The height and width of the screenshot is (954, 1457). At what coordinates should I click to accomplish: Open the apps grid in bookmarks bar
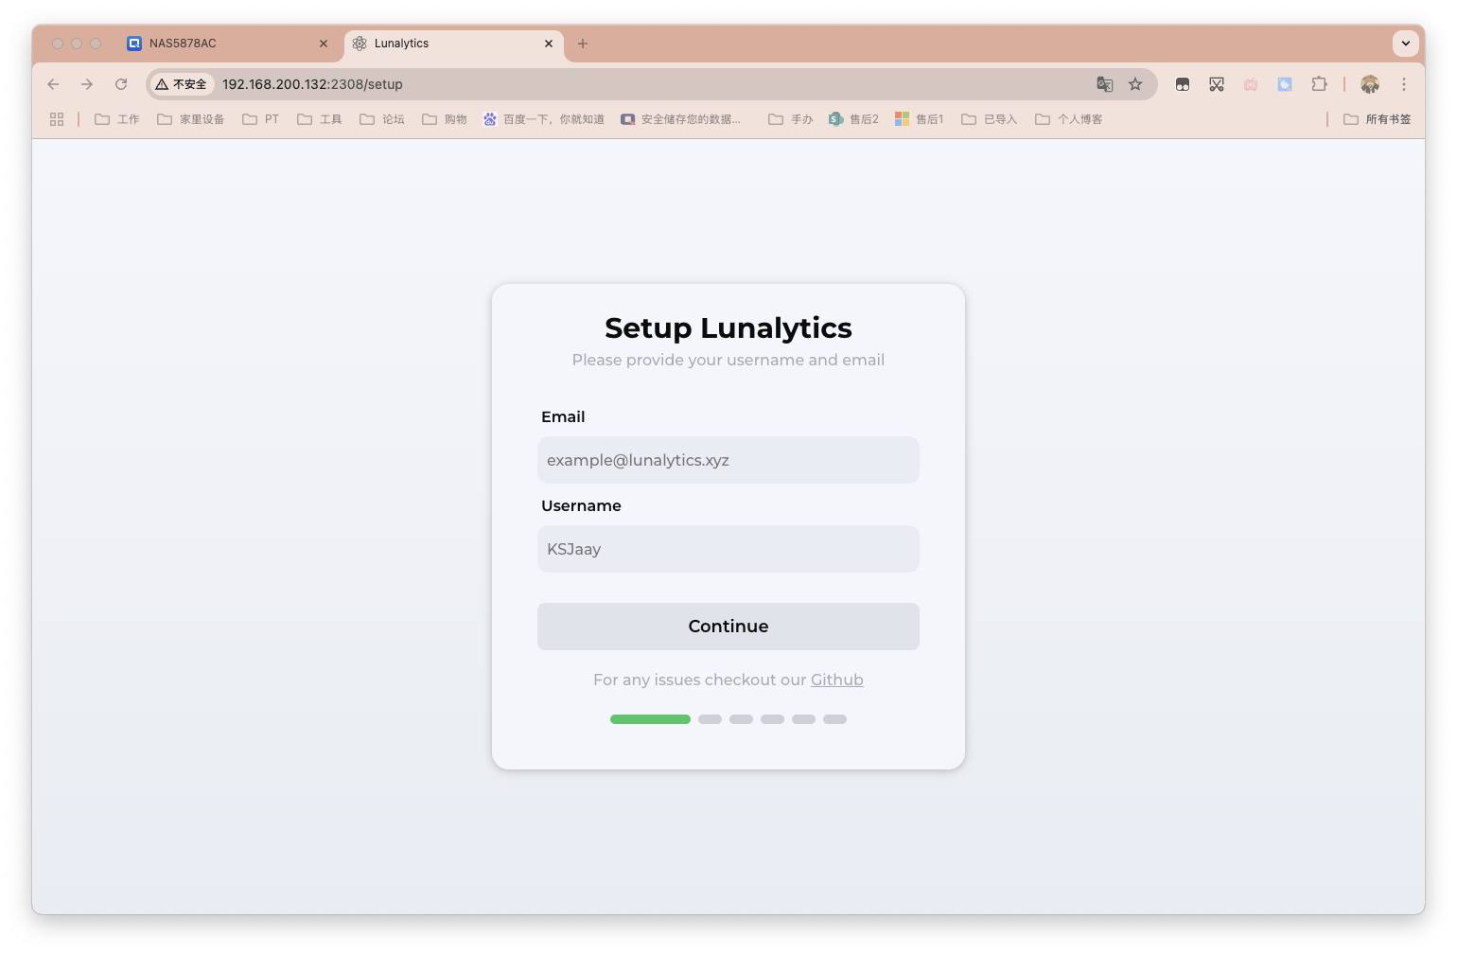click(57, 119)
